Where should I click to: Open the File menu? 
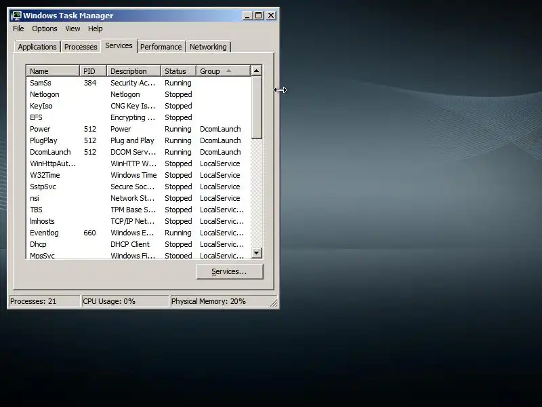point(18,28)
